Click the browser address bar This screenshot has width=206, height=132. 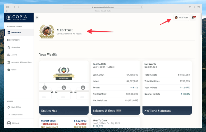tap(103, 7)
